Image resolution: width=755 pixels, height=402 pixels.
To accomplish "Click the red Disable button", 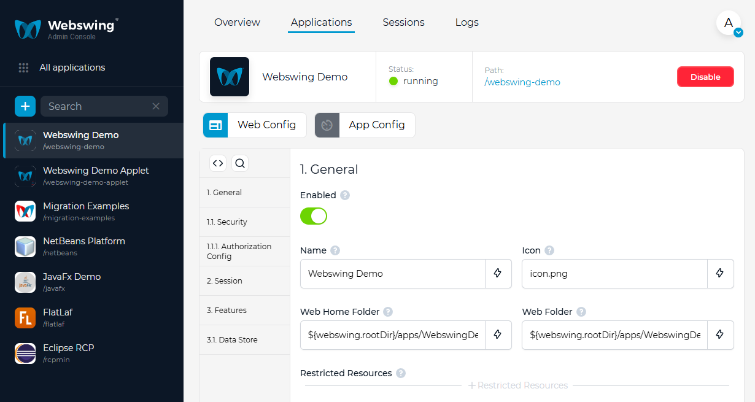I will tap(705, 77).
